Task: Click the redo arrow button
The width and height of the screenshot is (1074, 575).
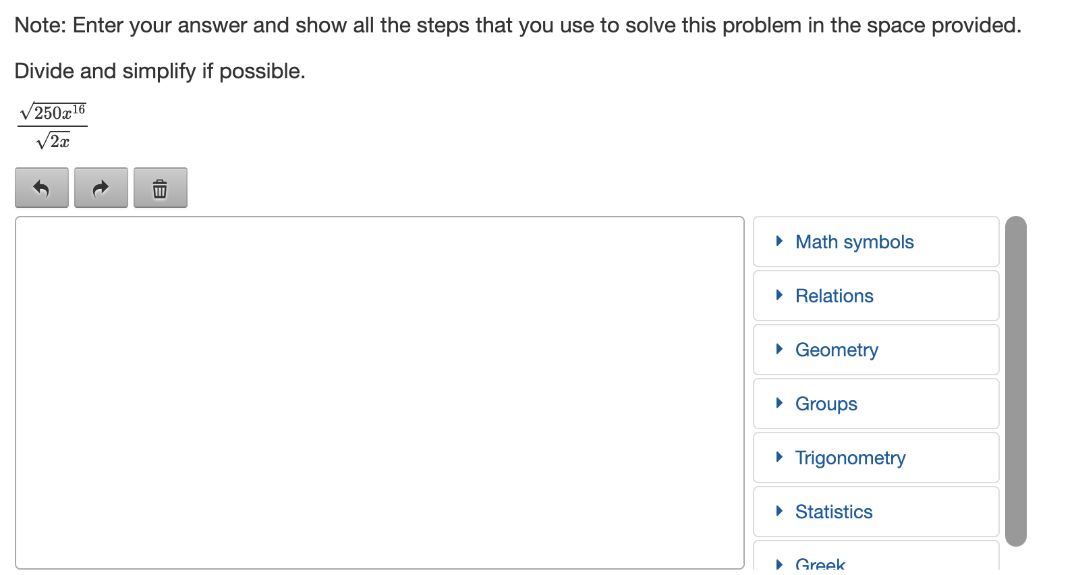Action: [x=101, y=188]
